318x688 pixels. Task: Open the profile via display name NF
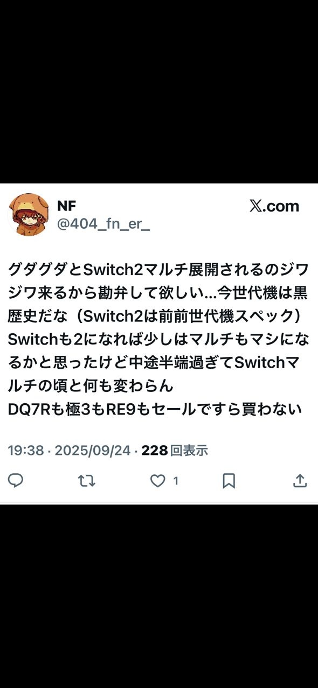coord(67,206)
